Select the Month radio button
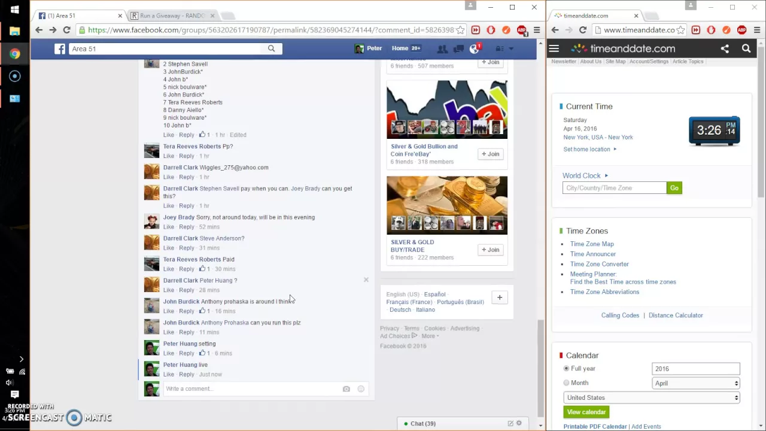 (566, 383)
